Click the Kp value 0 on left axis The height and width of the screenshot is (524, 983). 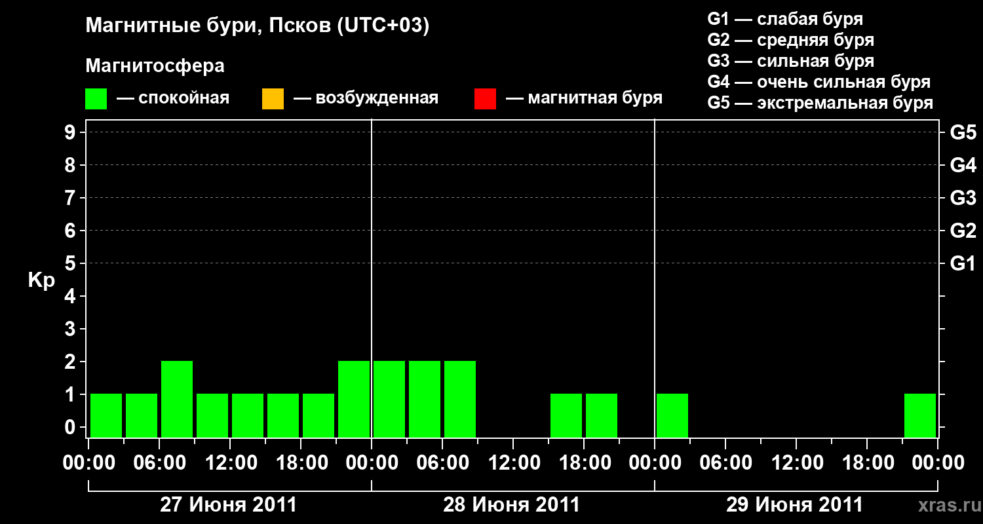71,427
